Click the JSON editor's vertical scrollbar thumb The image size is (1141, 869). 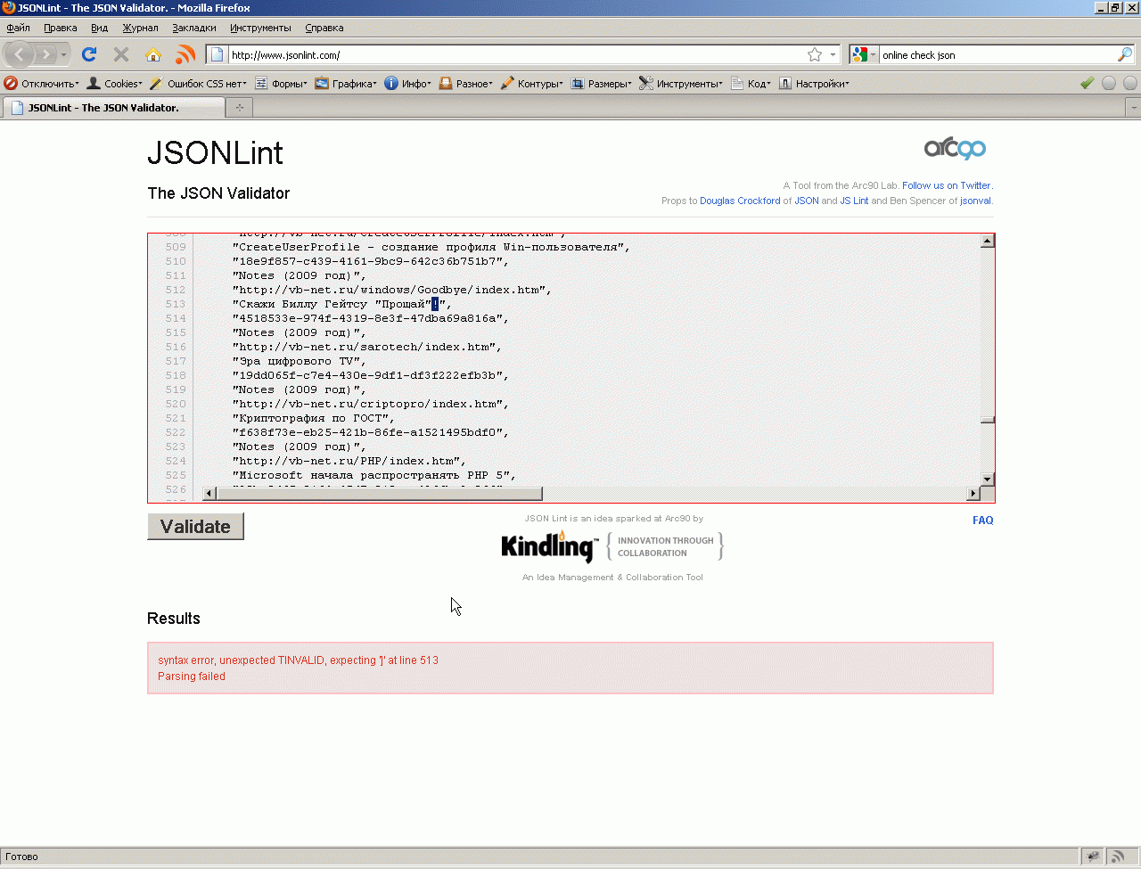987,420
